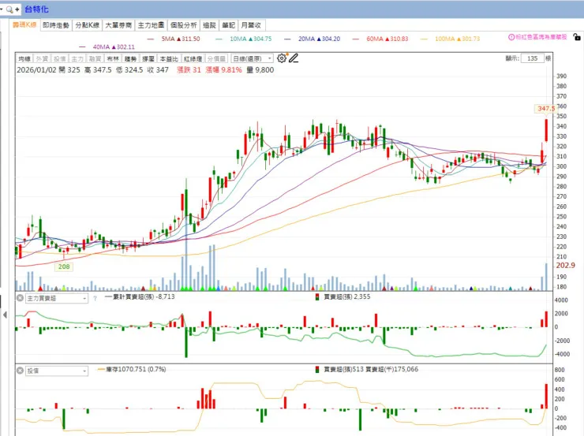Open the 筆記 tab
This screenshot has width=584, height=436.
coord(228,25)
